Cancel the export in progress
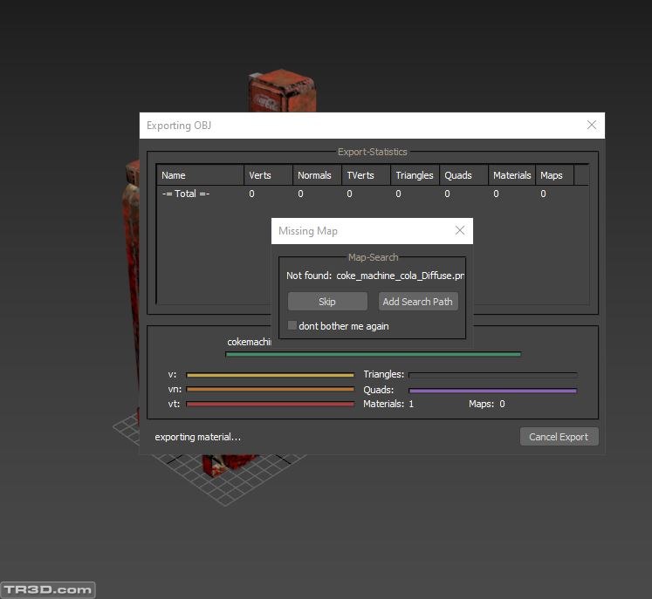Screen dimensions: 652x599 (x=559, y=437)
